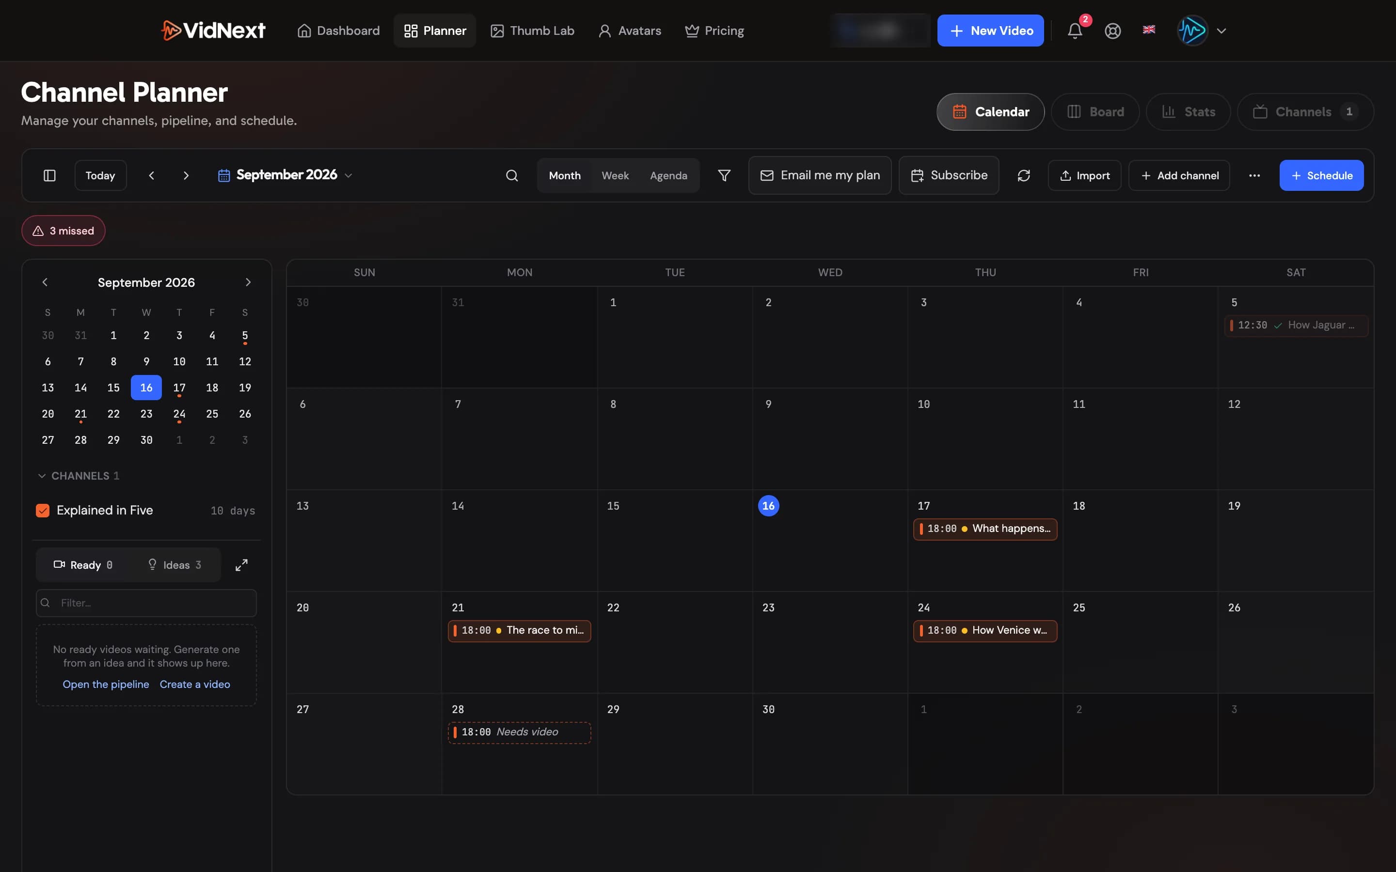
Task: Click Email me my plan
Action: point(819,175)
